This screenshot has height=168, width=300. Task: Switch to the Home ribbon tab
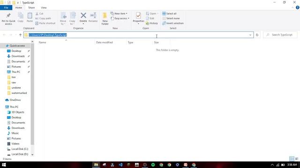coord(19,7)
